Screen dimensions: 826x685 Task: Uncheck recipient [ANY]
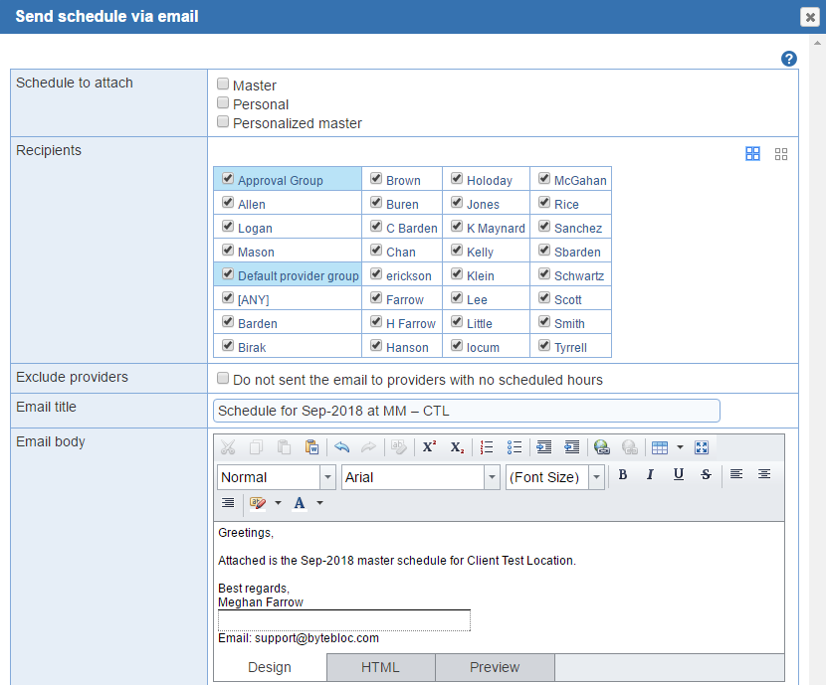(228, 298)
